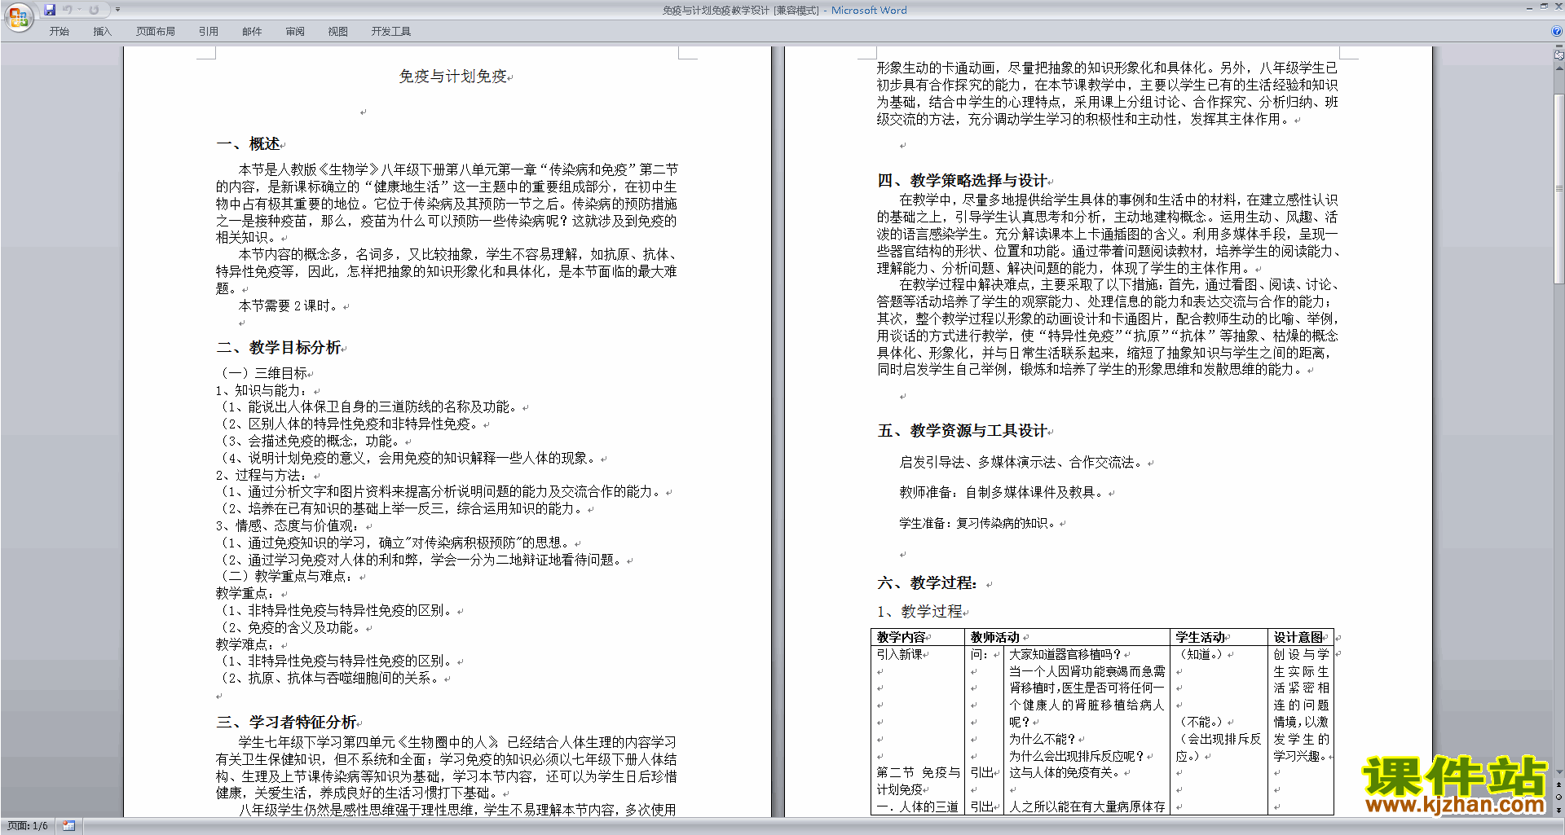Toggle the ruler button above the scrollbar

pyautogui.click(x=1559, y=55)
